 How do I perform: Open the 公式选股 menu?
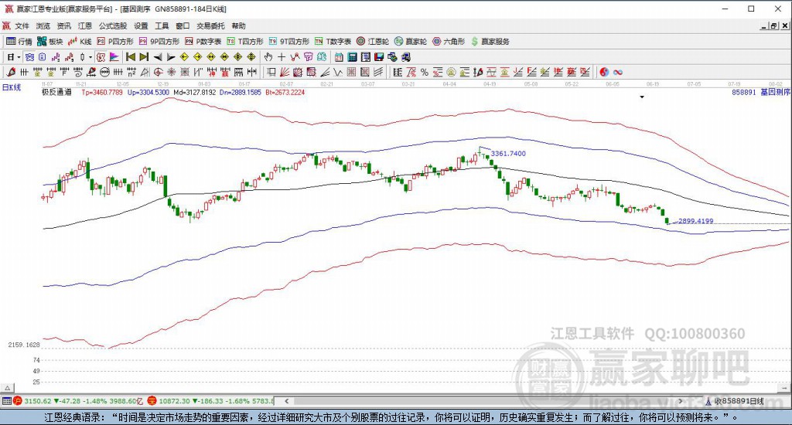click(113, 25)
